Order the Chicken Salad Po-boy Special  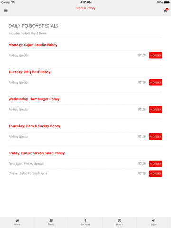(156, 173)
